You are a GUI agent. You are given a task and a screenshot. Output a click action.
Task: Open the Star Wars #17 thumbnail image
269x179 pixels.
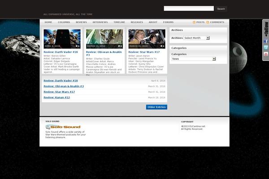(x=147, y=39)
